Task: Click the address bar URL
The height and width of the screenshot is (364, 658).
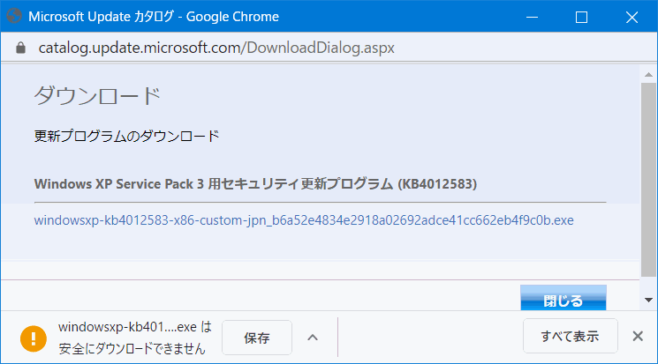Action: click(x=216, y=48)
